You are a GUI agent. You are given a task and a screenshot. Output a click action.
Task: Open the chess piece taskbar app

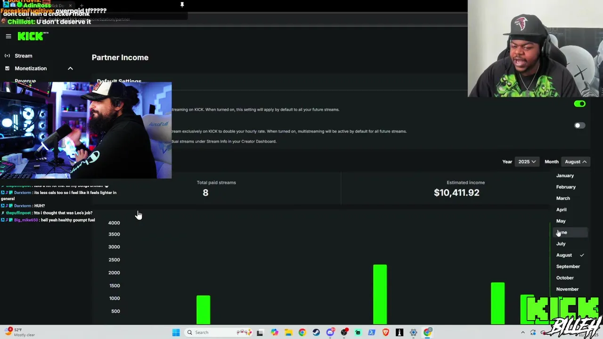pyautogui.click(x=399, y=332)
